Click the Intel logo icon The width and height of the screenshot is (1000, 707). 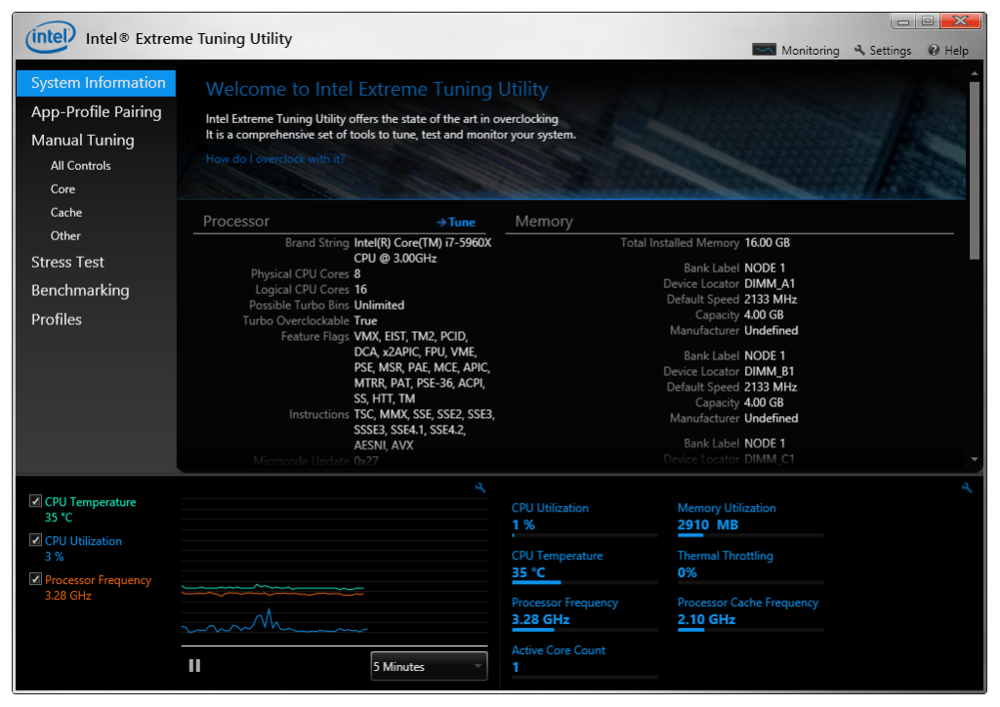50,38
